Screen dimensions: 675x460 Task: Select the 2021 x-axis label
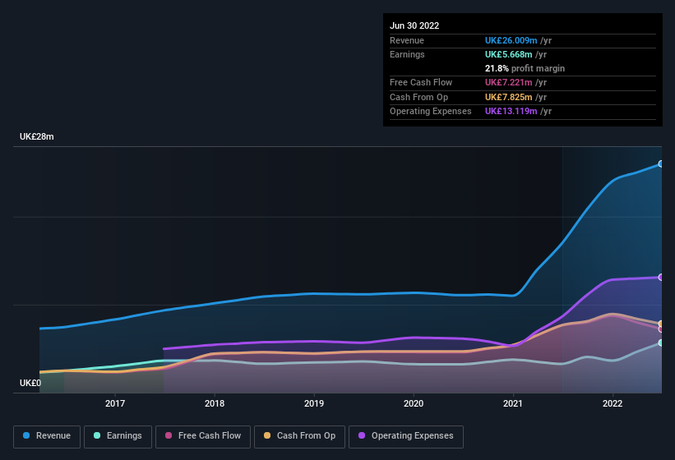tap(513, 403)
